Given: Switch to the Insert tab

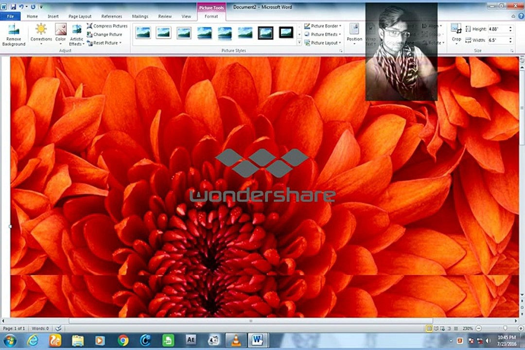Looking at the screenshot, I should [53, 16].
